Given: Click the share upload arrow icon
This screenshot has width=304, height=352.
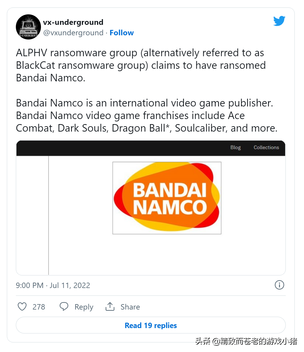Looking at the screenshot, I should tap(110, 307).
